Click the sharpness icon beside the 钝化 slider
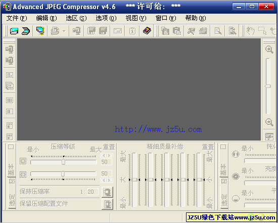278x223 pixels. (x=236, y=154)
